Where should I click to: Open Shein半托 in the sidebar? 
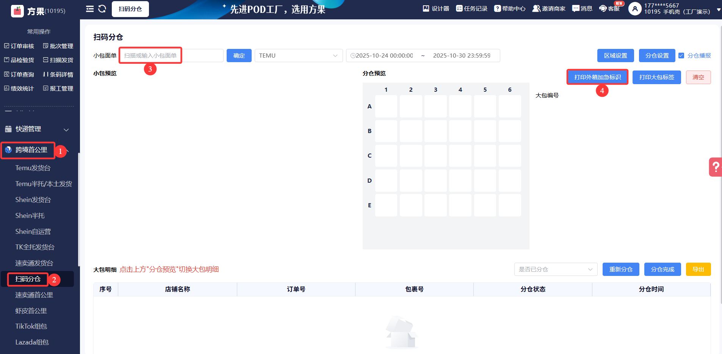point(30,216)
